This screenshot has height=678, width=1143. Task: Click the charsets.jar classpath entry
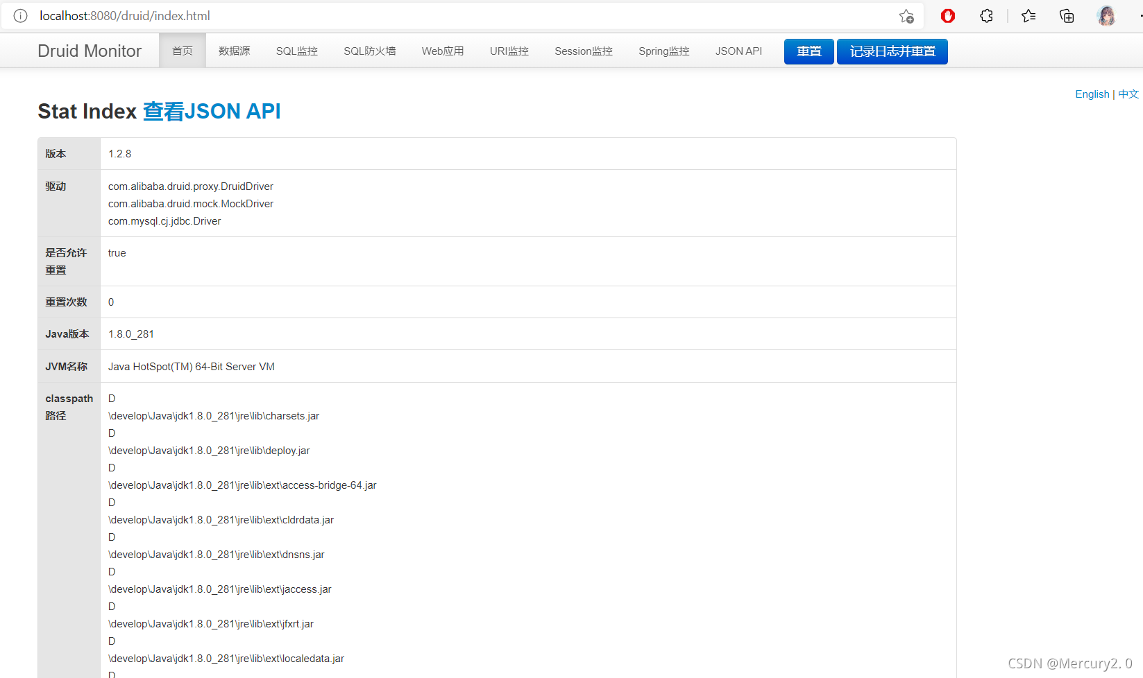point(214,416)
